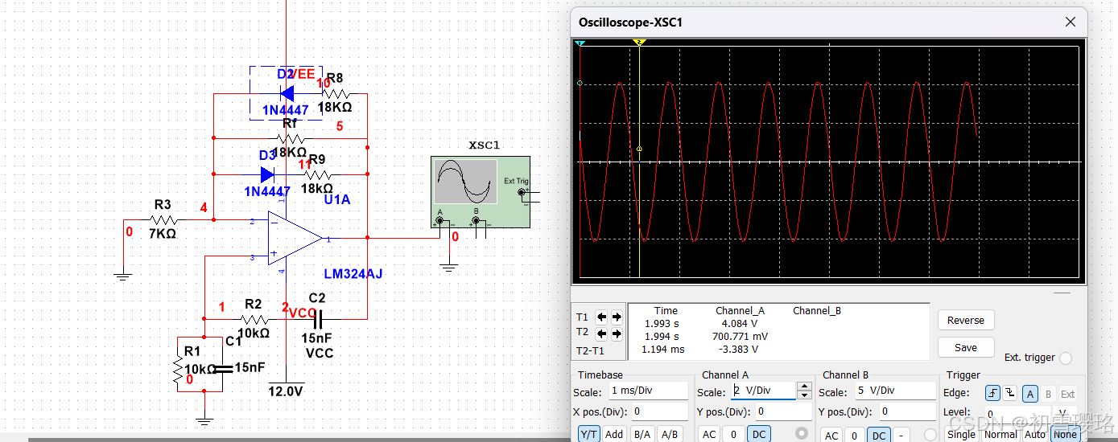Click ground symbol left of R3
This screenshot has height=442, width=1118.
coord(123,276)
